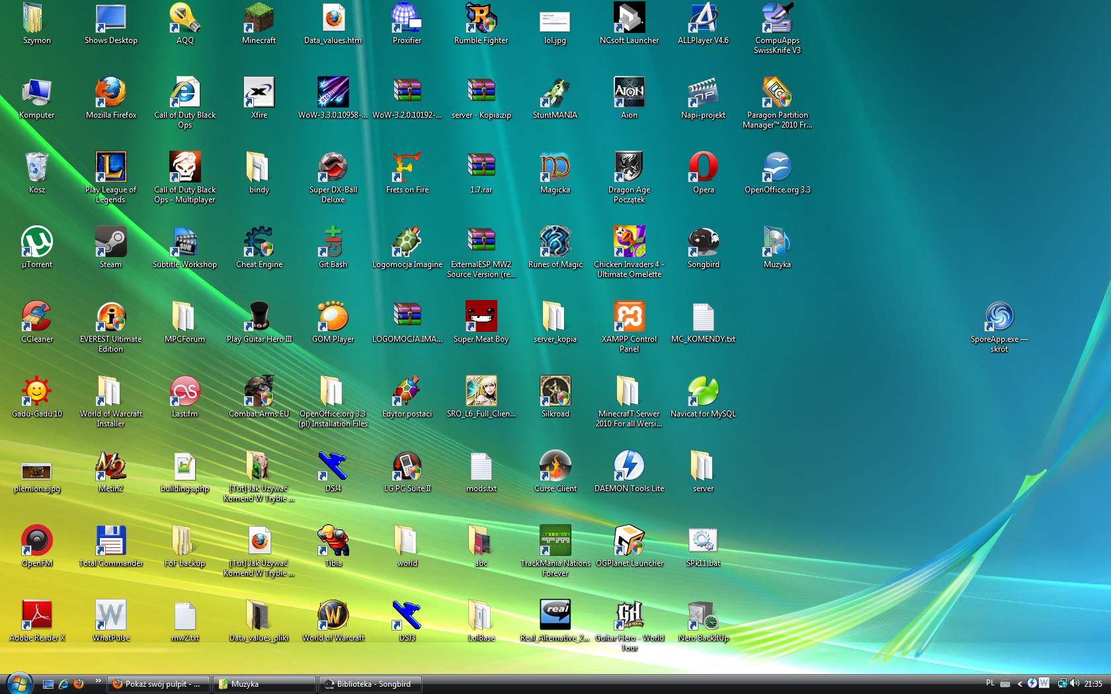Expand the Quick Launch overflow chevron
This screenshot has width=1111, height=694.
pos(98,680)
